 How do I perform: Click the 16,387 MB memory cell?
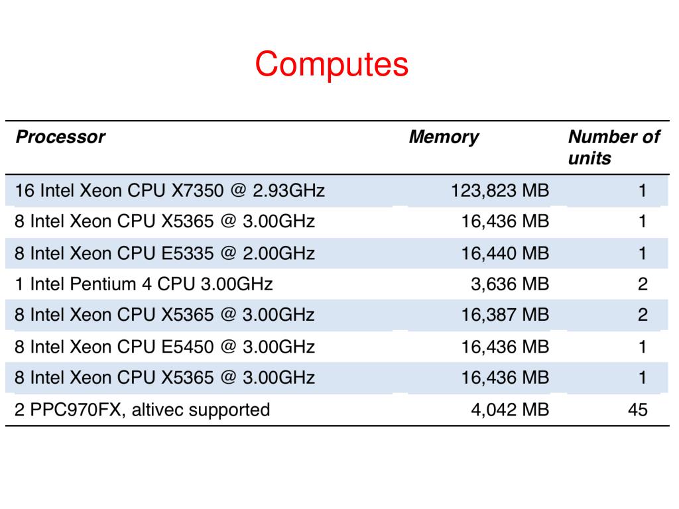505,315
